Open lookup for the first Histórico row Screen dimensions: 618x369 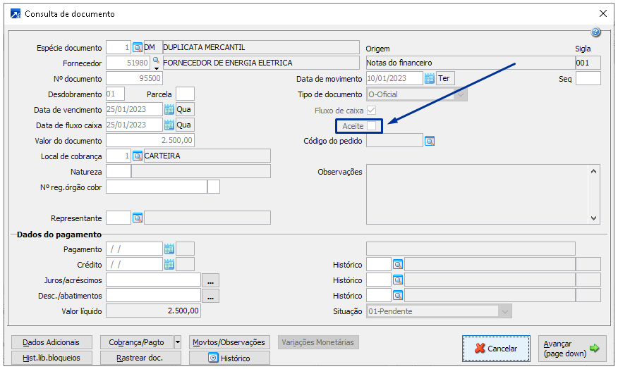click(398, 265)
